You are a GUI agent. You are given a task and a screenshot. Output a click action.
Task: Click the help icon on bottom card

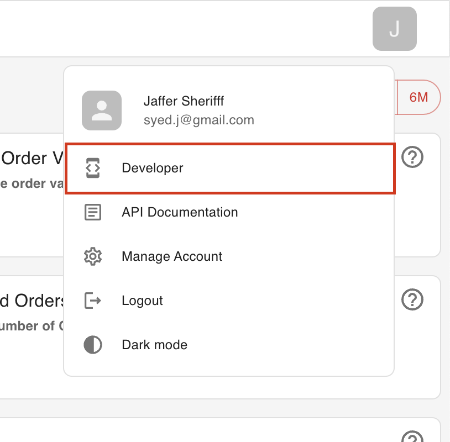tap(412, 436)
